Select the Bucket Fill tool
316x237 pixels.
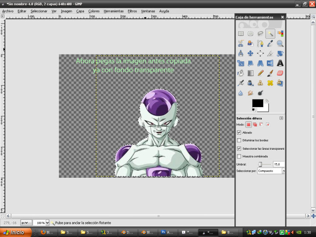pos(241,73)
